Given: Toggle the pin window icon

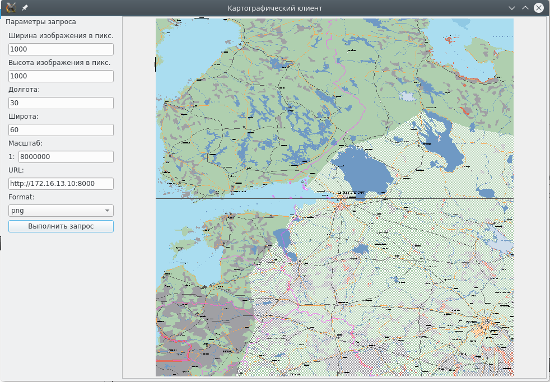Looking at the screenshot, I should tap(25, 8).
